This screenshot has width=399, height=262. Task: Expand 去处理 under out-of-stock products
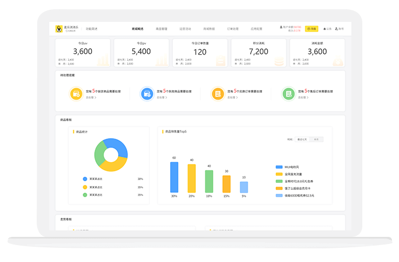[x=91, y=98]
